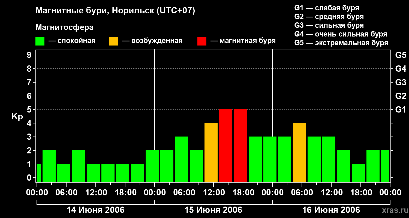Click the 00:00 label starting 16 Июня
Viewport: 409px width, 218px height.
(272, 193)
